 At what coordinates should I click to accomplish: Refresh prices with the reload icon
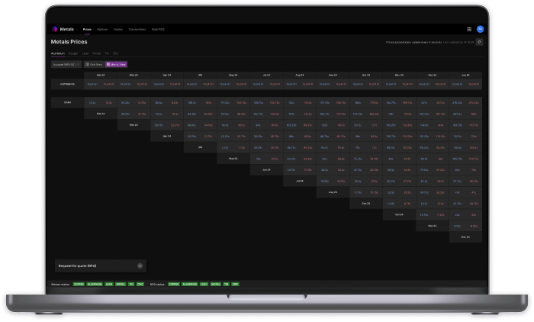point(480,43)
